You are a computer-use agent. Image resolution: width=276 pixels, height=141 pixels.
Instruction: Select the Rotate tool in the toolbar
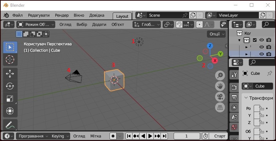10,86
